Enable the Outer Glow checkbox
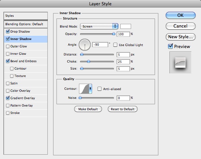Screen dimensions: 201x159 click(x=8, y=46)
